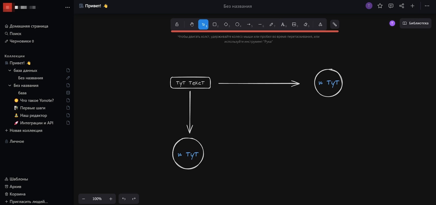The width and height of the screenshot is (436, 205).
Task: Go to Домашняя страница
Action: [29, 26]
